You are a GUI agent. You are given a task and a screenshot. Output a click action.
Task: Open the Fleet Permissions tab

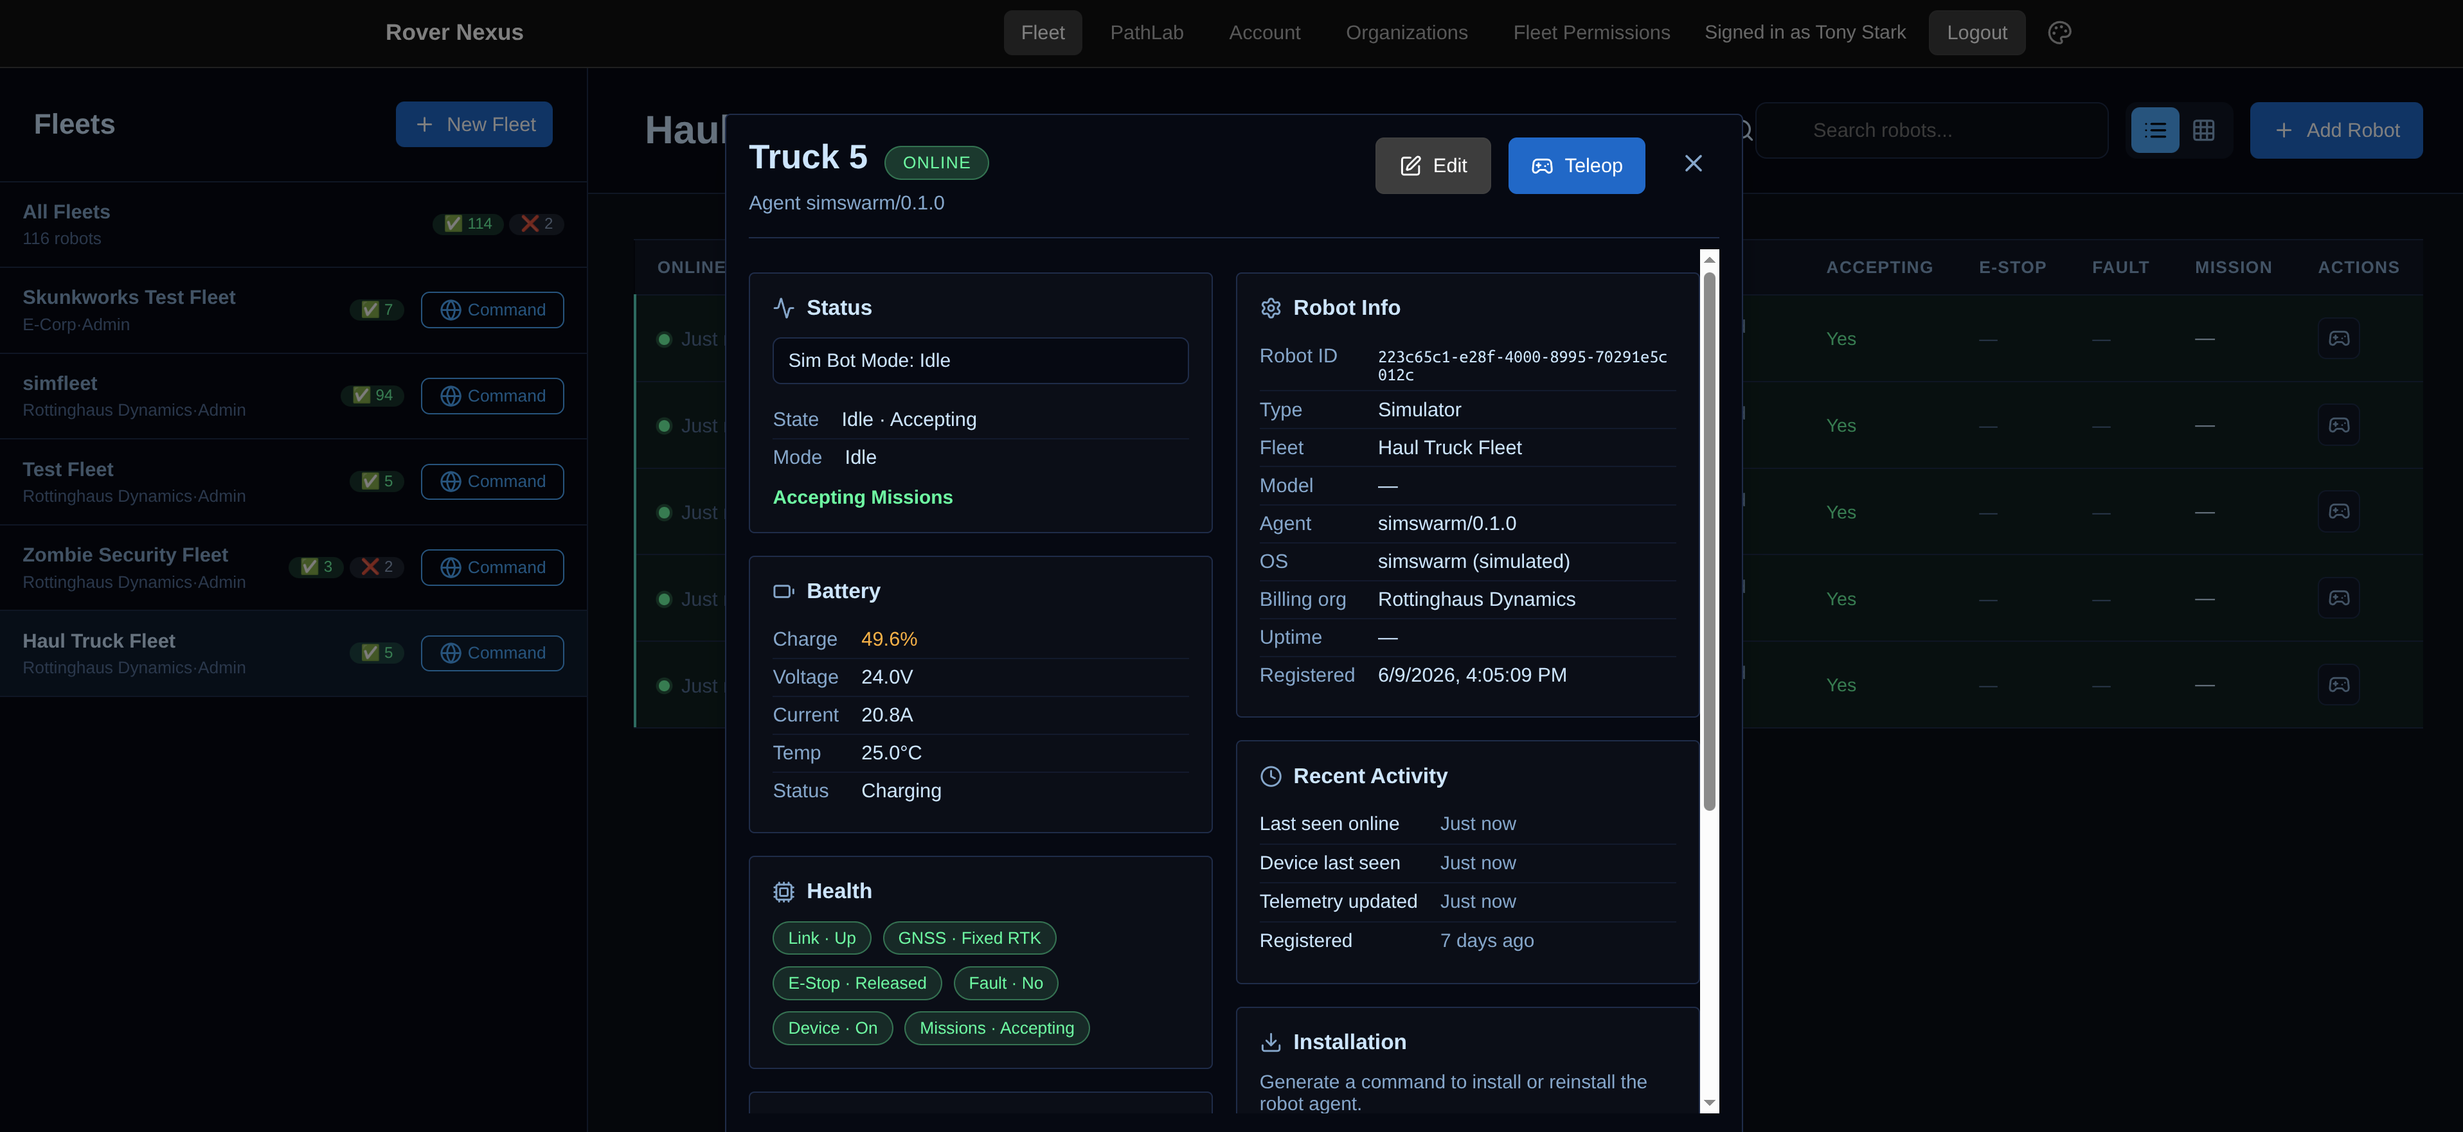tap(1591, 33)
